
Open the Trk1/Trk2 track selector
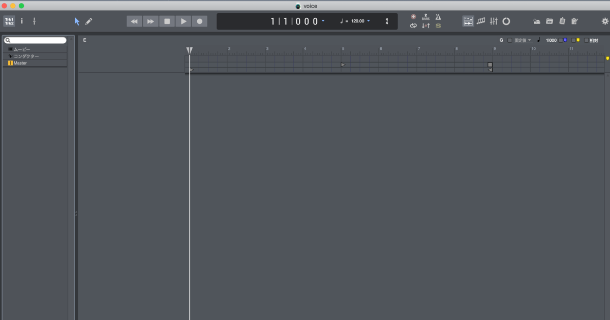click(9, 21)
